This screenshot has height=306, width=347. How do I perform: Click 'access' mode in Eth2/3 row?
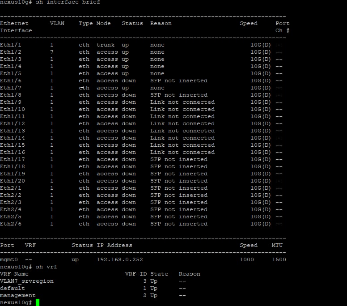[107, 202]
